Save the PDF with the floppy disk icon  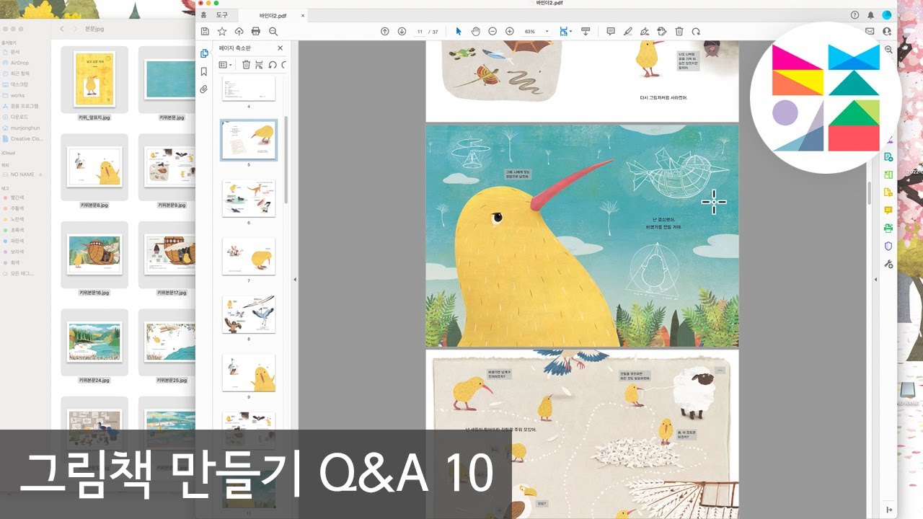[x=205, y=32]
